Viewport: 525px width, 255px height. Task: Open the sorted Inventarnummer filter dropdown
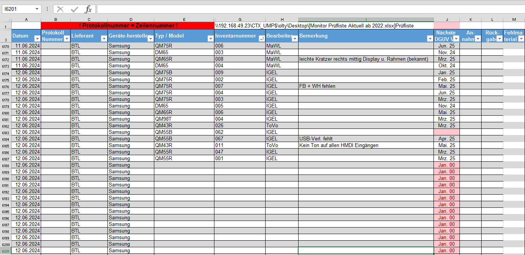click(262, 39)
